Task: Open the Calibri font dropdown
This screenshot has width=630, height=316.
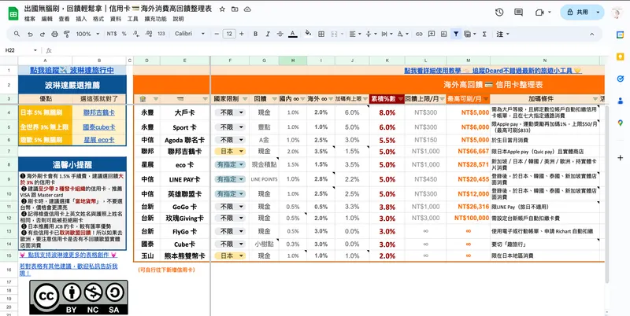Action: [x=190, y=34]
